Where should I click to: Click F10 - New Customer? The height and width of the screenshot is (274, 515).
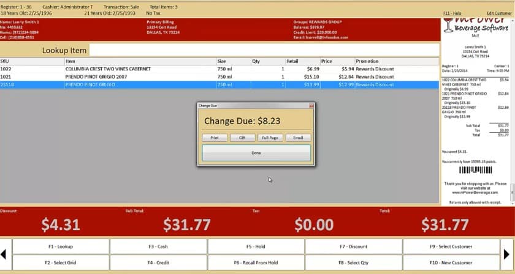click(451, 262)
